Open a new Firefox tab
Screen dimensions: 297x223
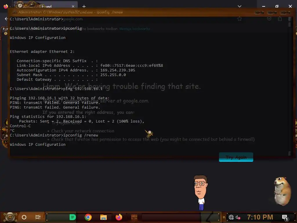point(84,6)
